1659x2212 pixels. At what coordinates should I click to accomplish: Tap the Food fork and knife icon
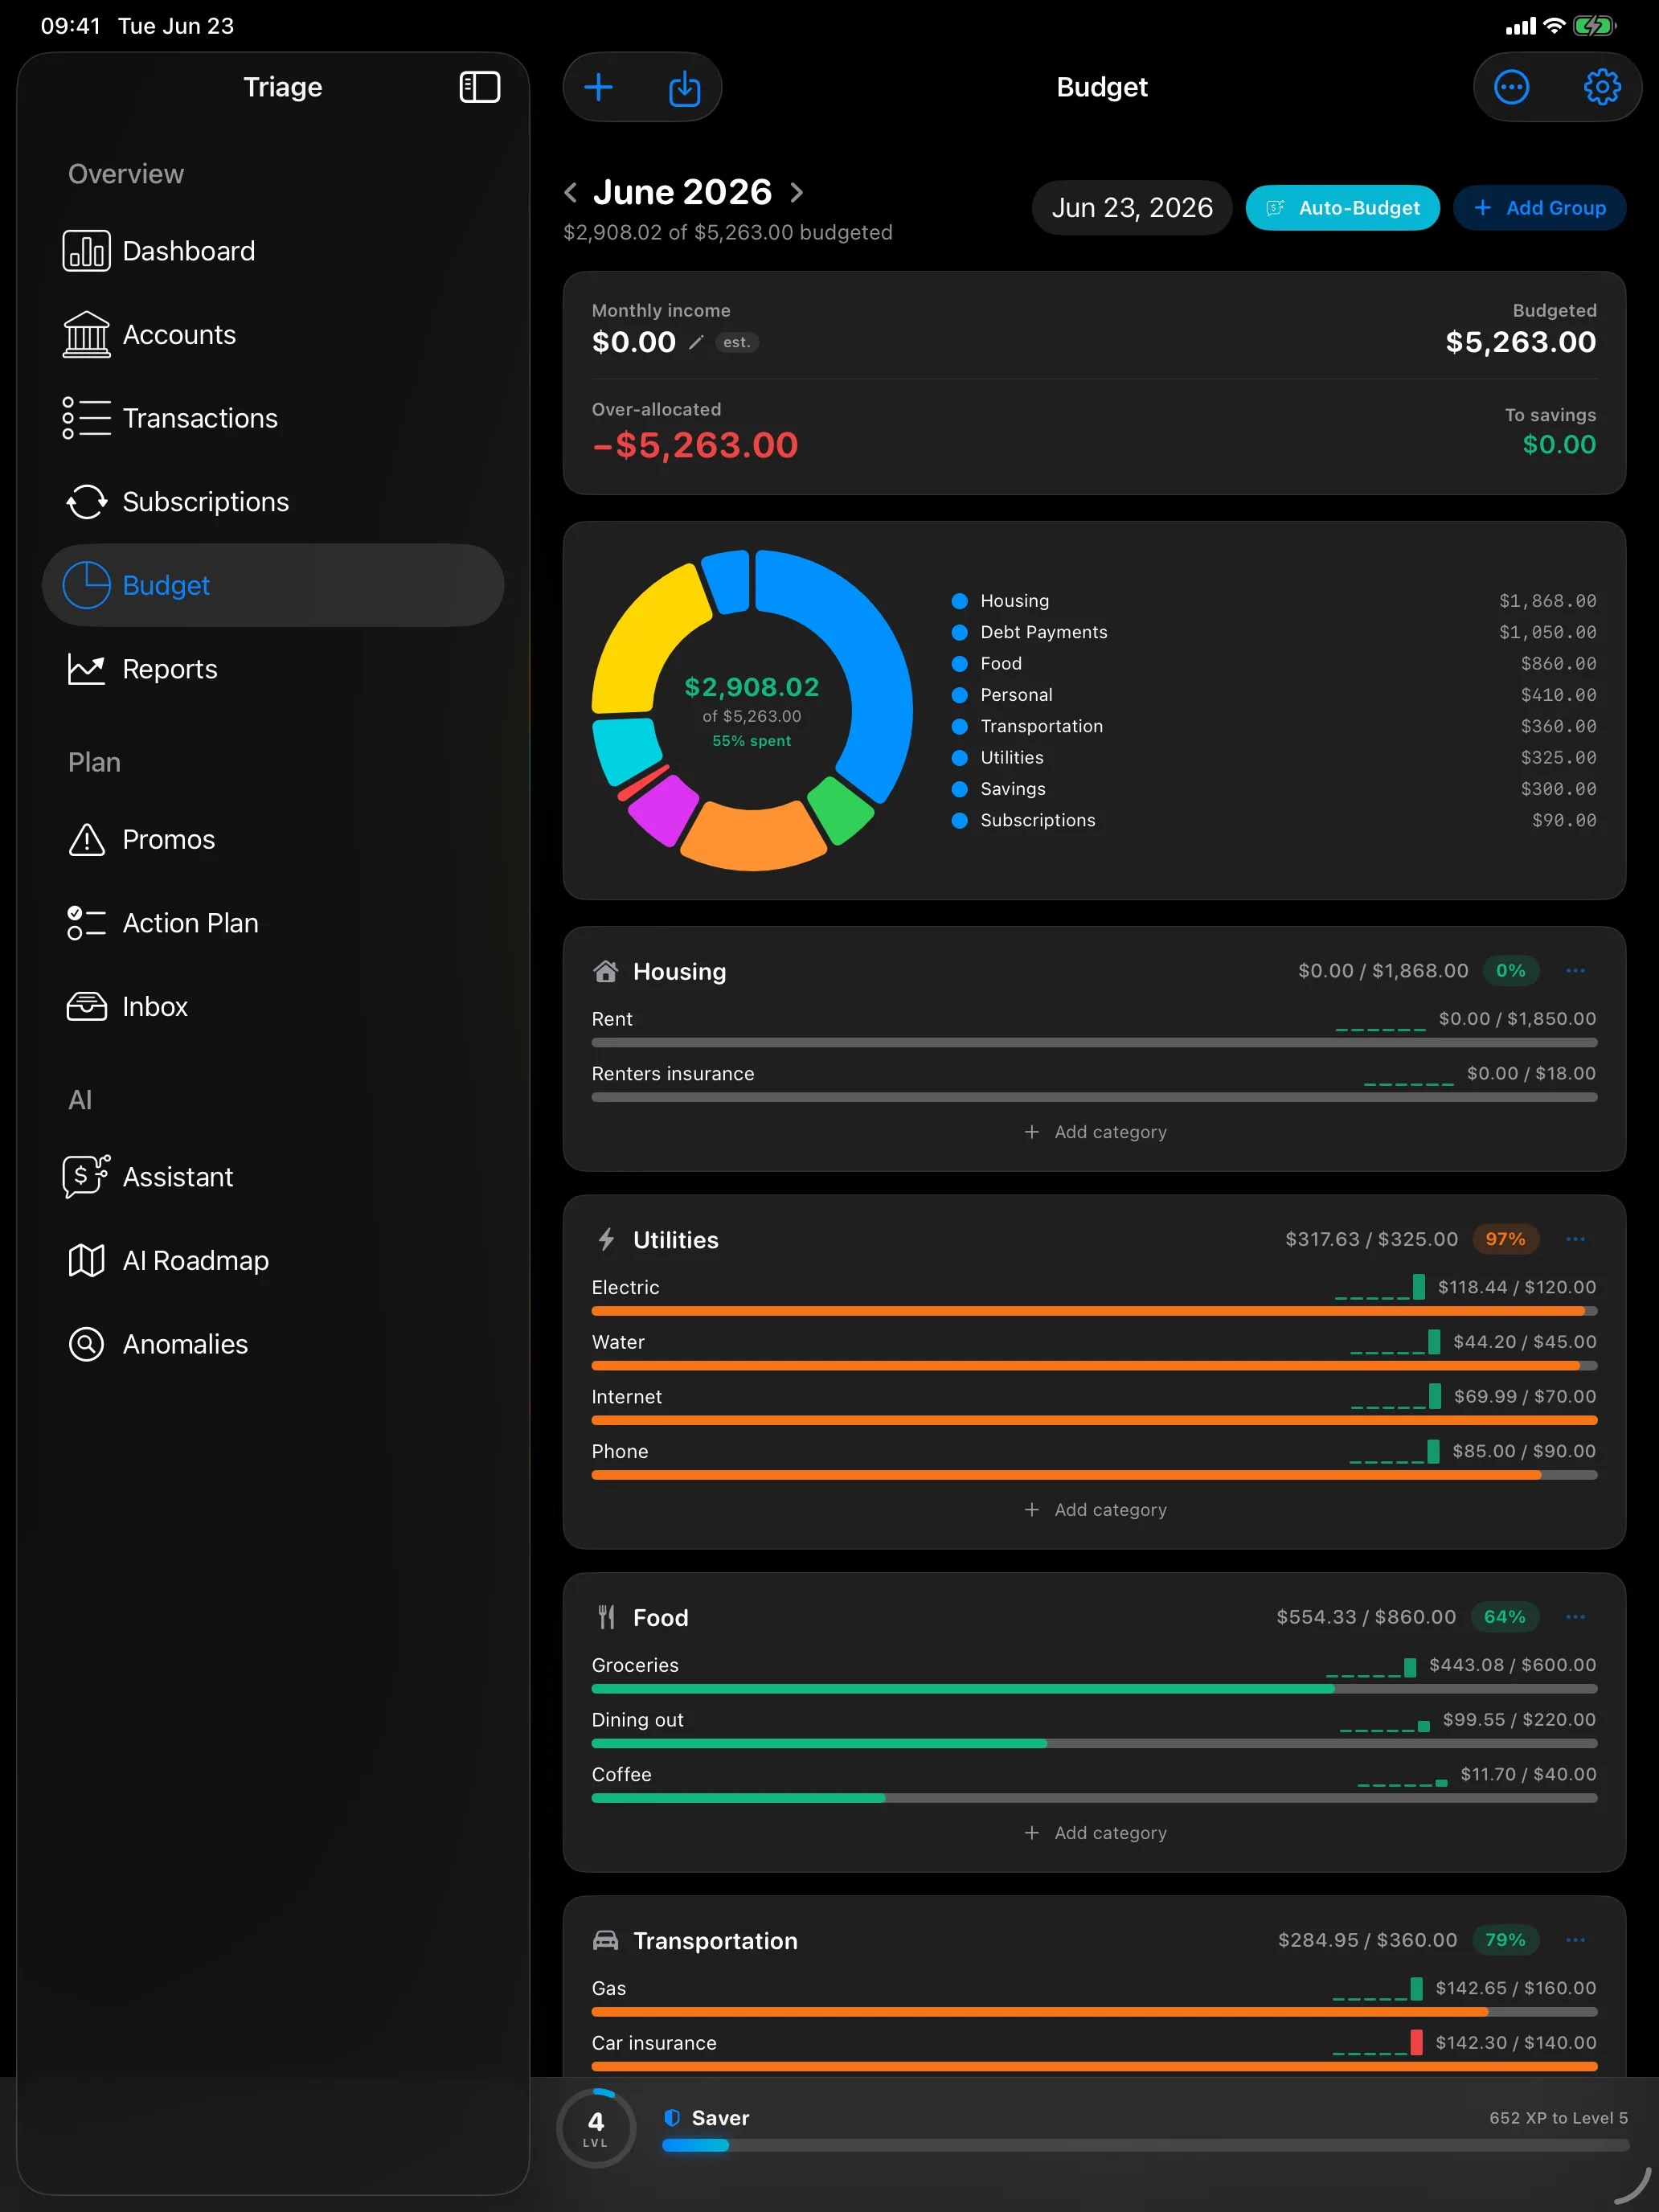point(606,1617)
